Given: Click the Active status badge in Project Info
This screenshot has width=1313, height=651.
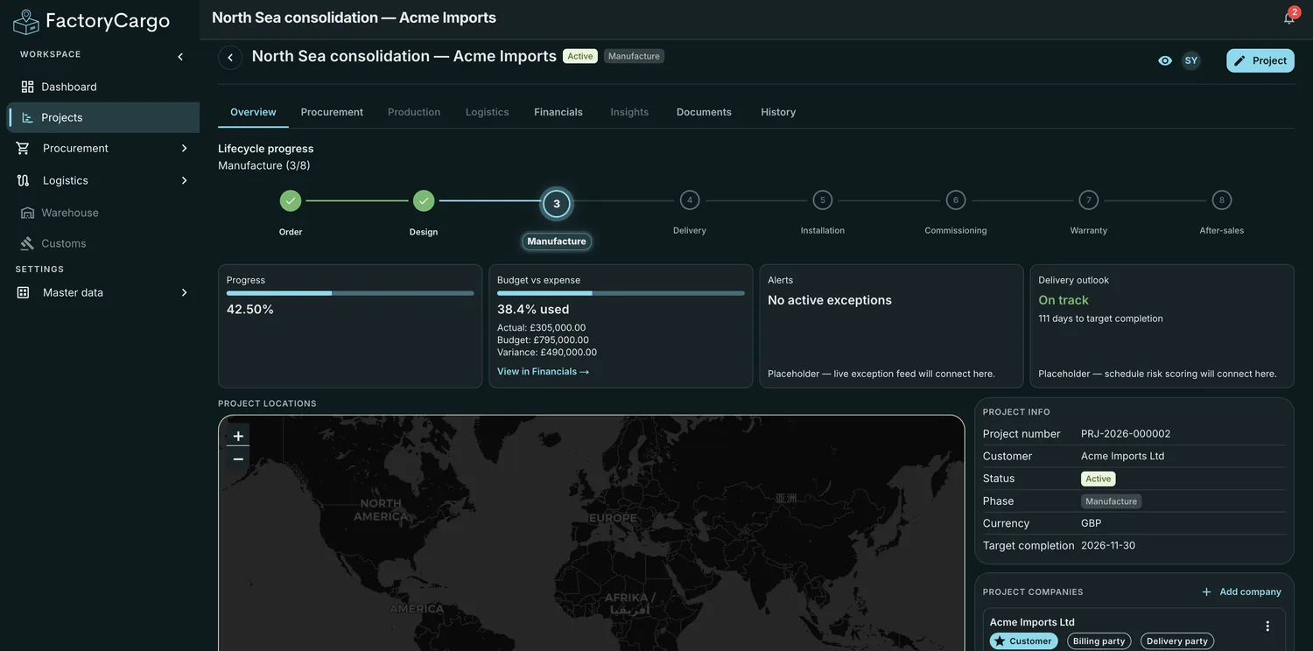Looking at the screenshot, I should pos(1098,479).
